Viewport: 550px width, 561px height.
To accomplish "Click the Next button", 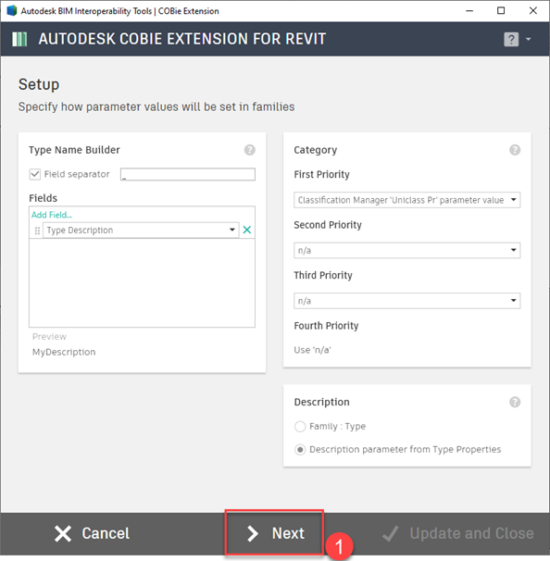I will pos(274,532).
